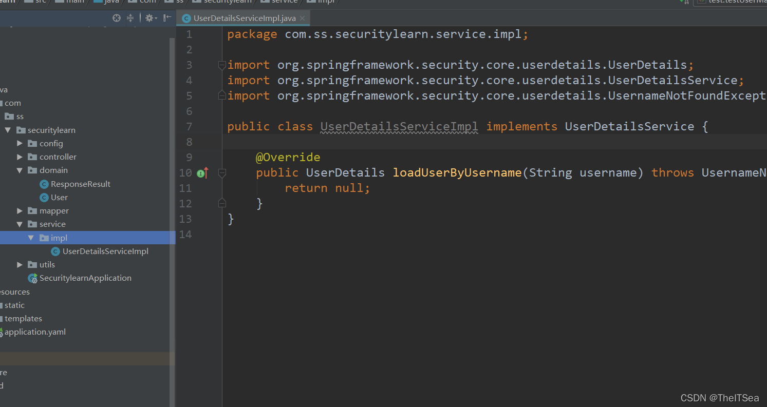This screenshot has height=407, width=767.
Task: Click the UserDetailsServiceImpl class icon in tree
Action: point(55,251)
